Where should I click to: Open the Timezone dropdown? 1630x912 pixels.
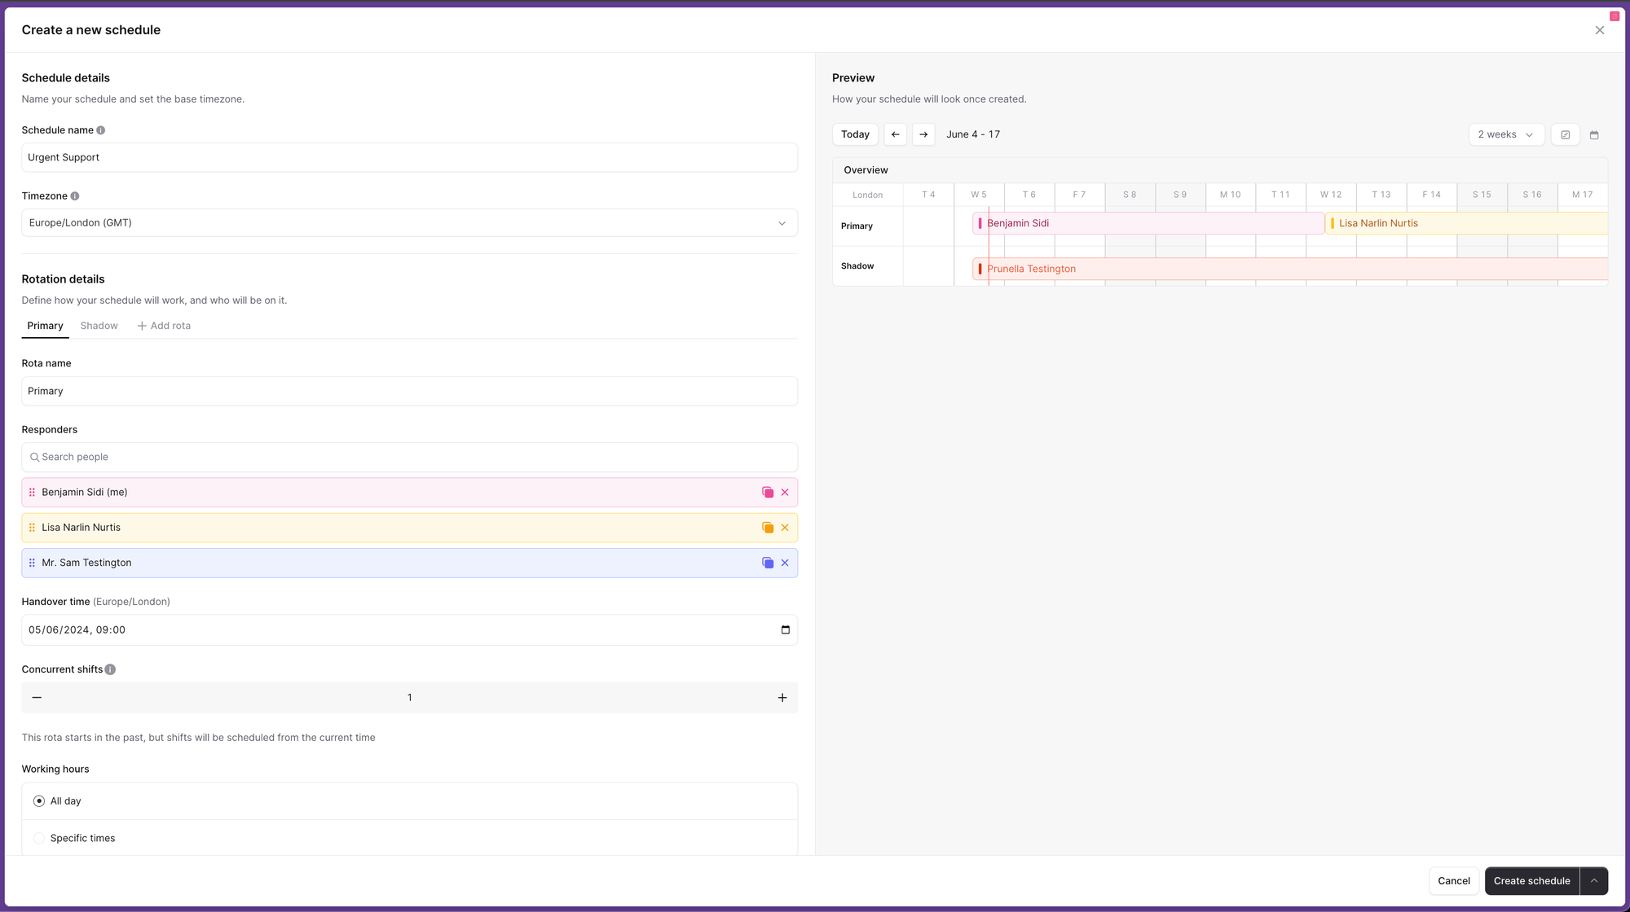(x=409, y=223)
